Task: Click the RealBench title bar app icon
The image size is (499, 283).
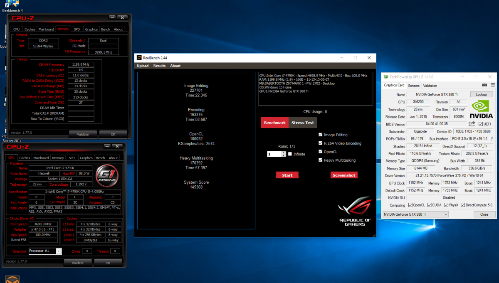Action: pos(139,58)
